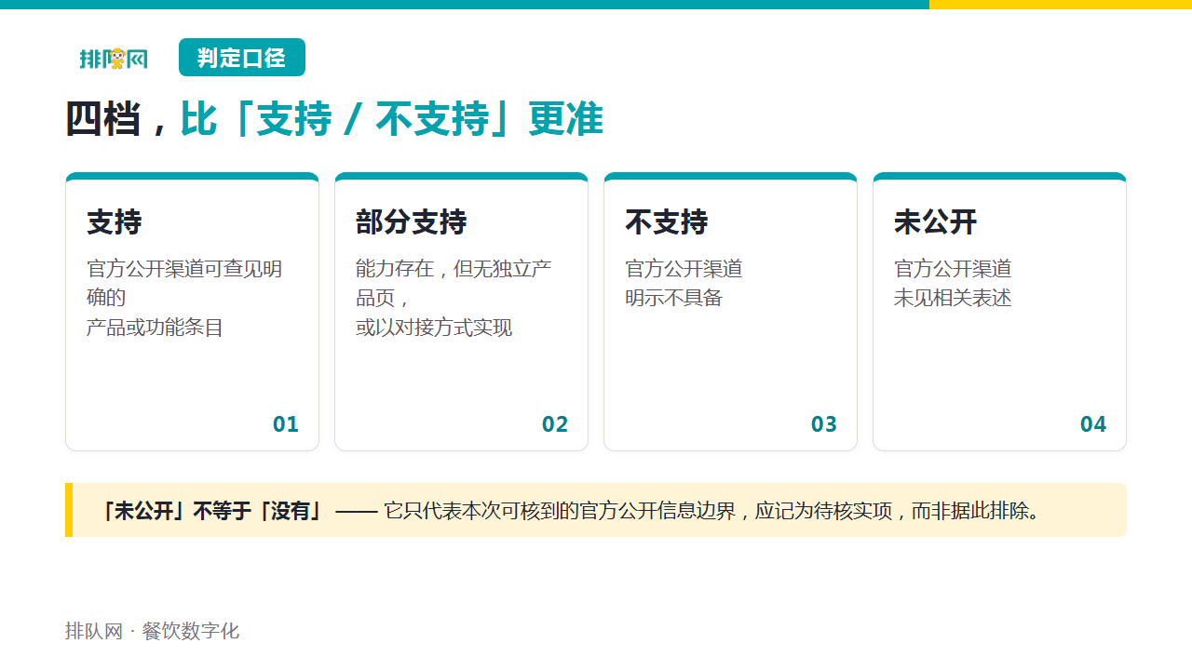Click the description ending 未见相关表述
1192x670 pixels.
tap(953, 284)
